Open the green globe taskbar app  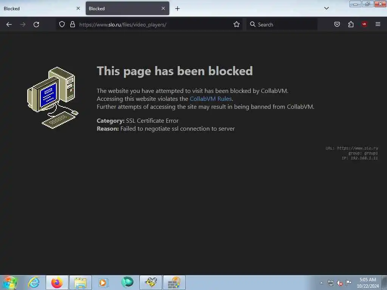coord(127,282)
